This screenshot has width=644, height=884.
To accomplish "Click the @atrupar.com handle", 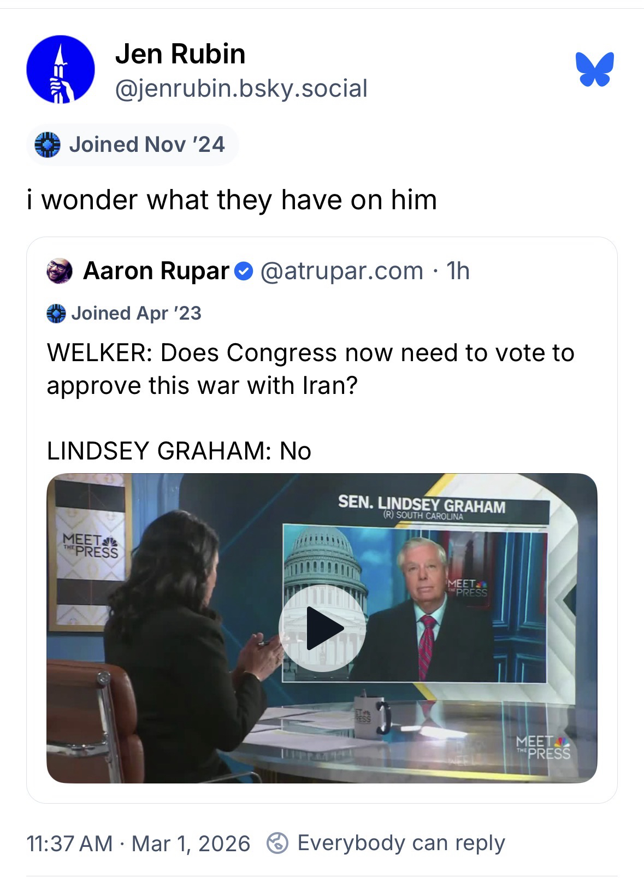I will point(342,271).
